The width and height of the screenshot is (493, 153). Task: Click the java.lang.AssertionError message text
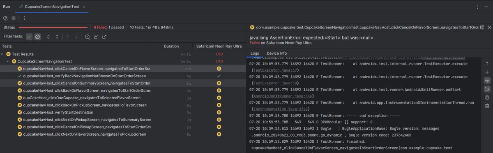pyautogui.click(x=311, y=37)
